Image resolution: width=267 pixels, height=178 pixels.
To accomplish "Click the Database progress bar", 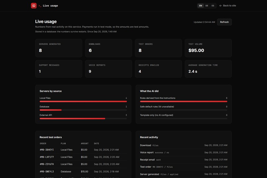I will coord(83,110).
